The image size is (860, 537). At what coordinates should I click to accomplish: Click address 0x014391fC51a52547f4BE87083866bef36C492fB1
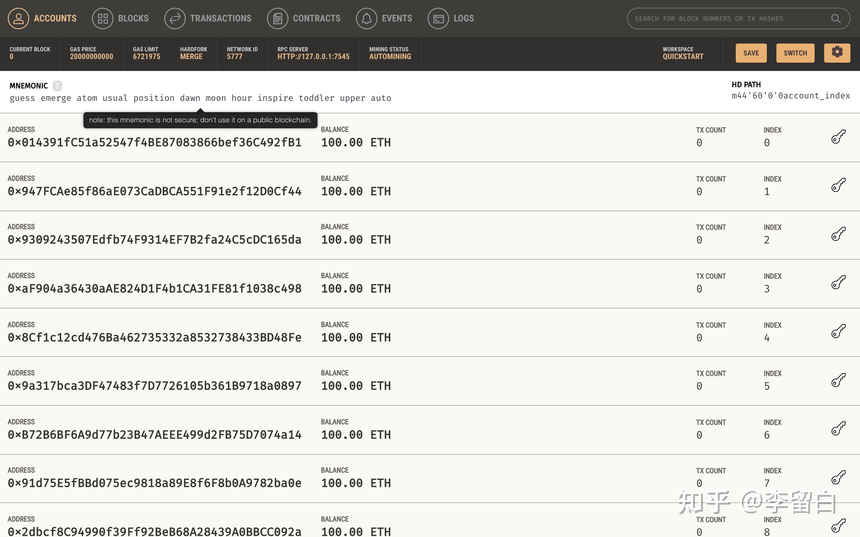pyautogui.click(x=155, y=142)
